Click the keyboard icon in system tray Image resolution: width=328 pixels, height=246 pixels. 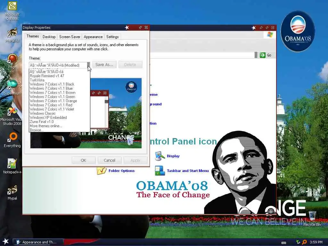click(x=284, y=243)
